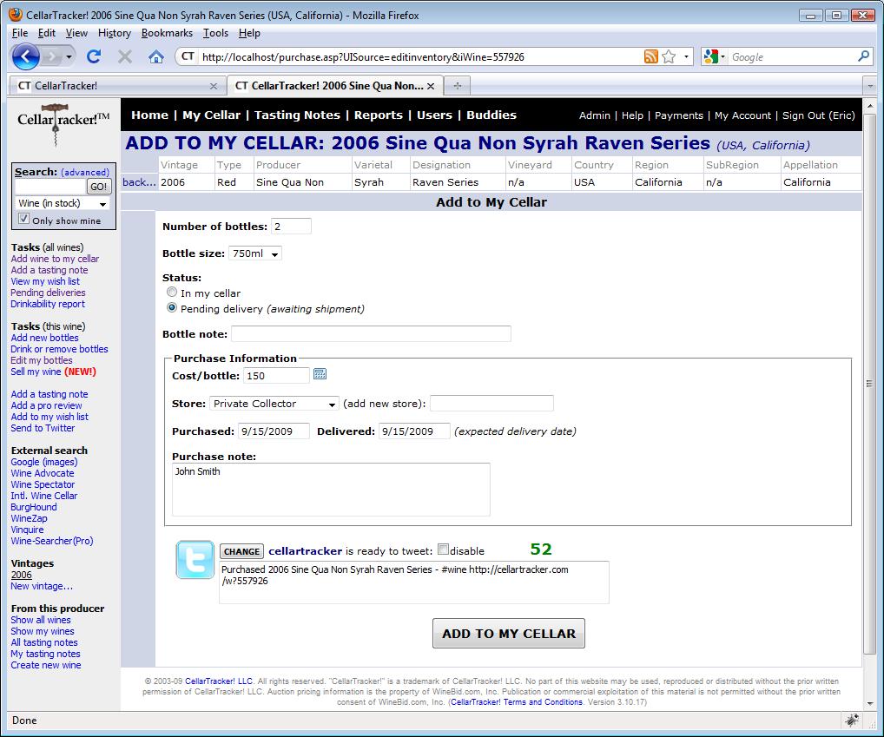Open the History menu

pos(115,33)
